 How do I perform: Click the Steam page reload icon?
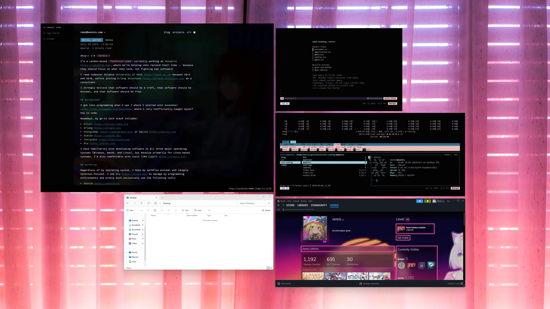(x=279, y=209)
